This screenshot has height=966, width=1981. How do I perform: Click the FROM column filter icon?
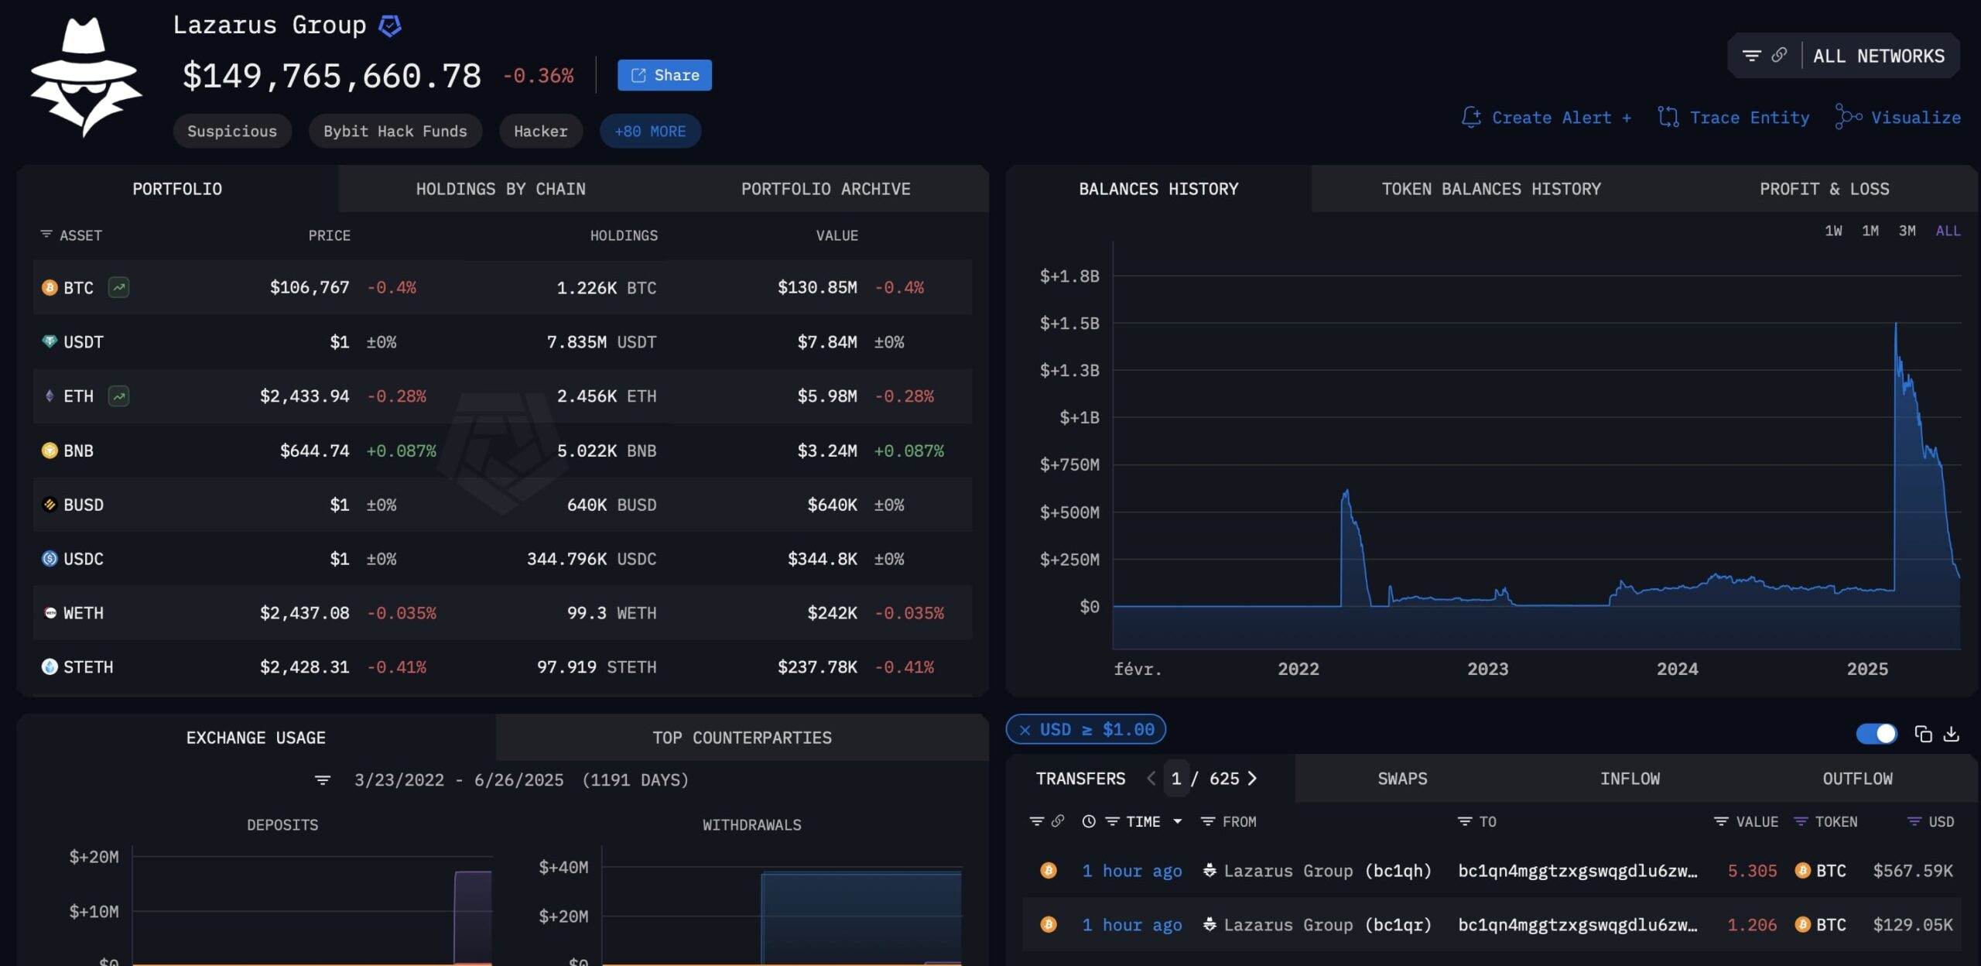pyautogui.click(x=1207, y=821)
